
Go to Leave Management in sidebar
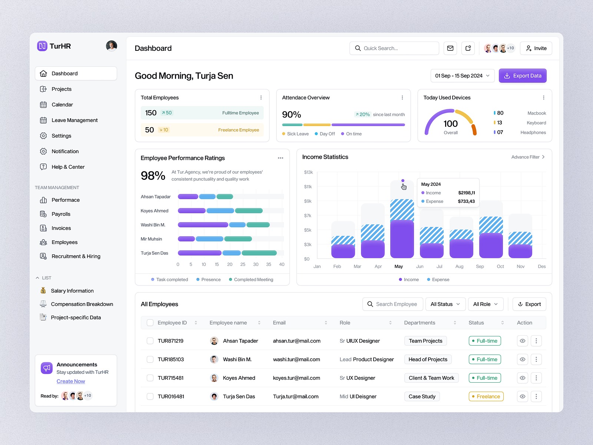[74, 120]
